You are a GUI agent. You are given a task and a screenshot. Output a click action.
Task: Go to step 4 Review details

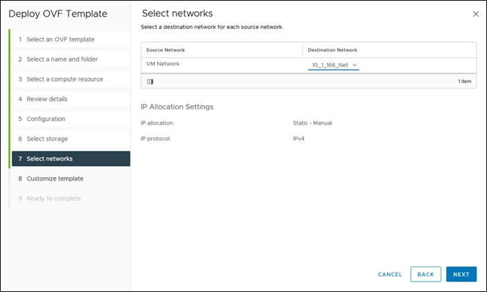coord(71,99)
